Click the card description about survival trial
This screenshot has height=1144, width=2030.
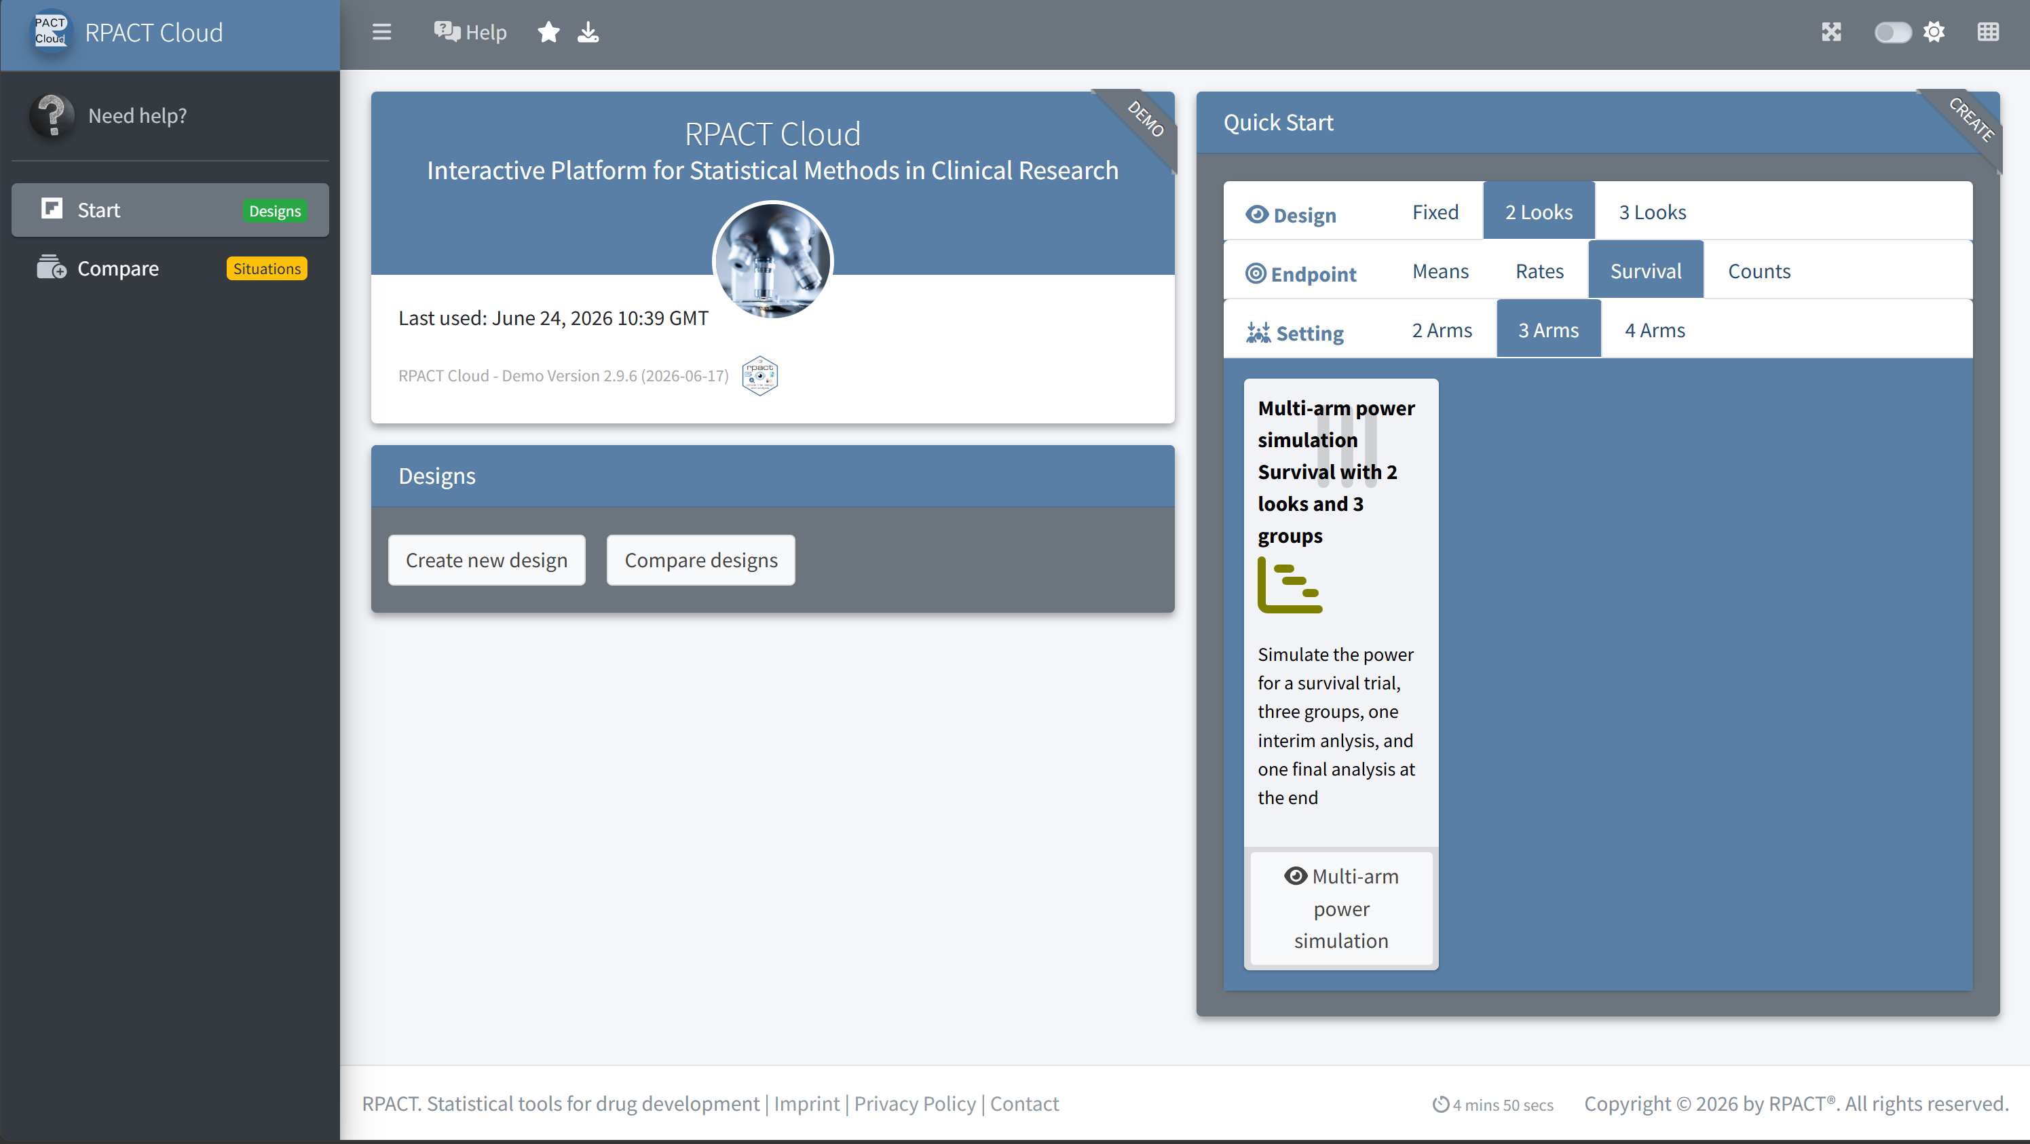[1336, 725]
